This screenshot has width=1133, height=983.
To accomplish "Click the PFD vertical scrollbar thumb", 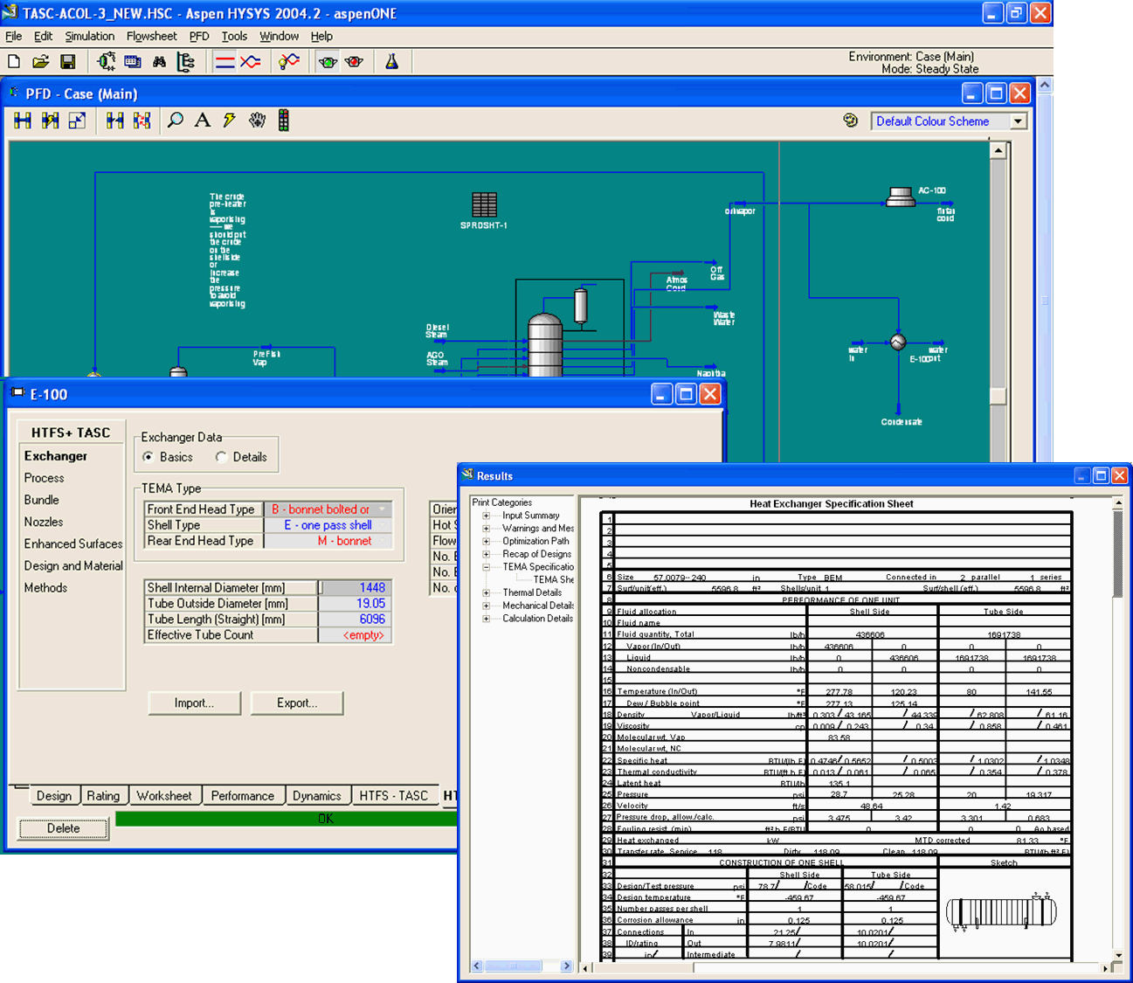I will [x=998, y=395].
